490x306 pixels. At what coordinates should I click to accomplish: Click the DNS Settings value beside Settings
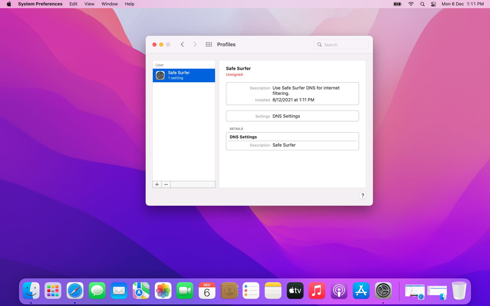coord(286,116)
